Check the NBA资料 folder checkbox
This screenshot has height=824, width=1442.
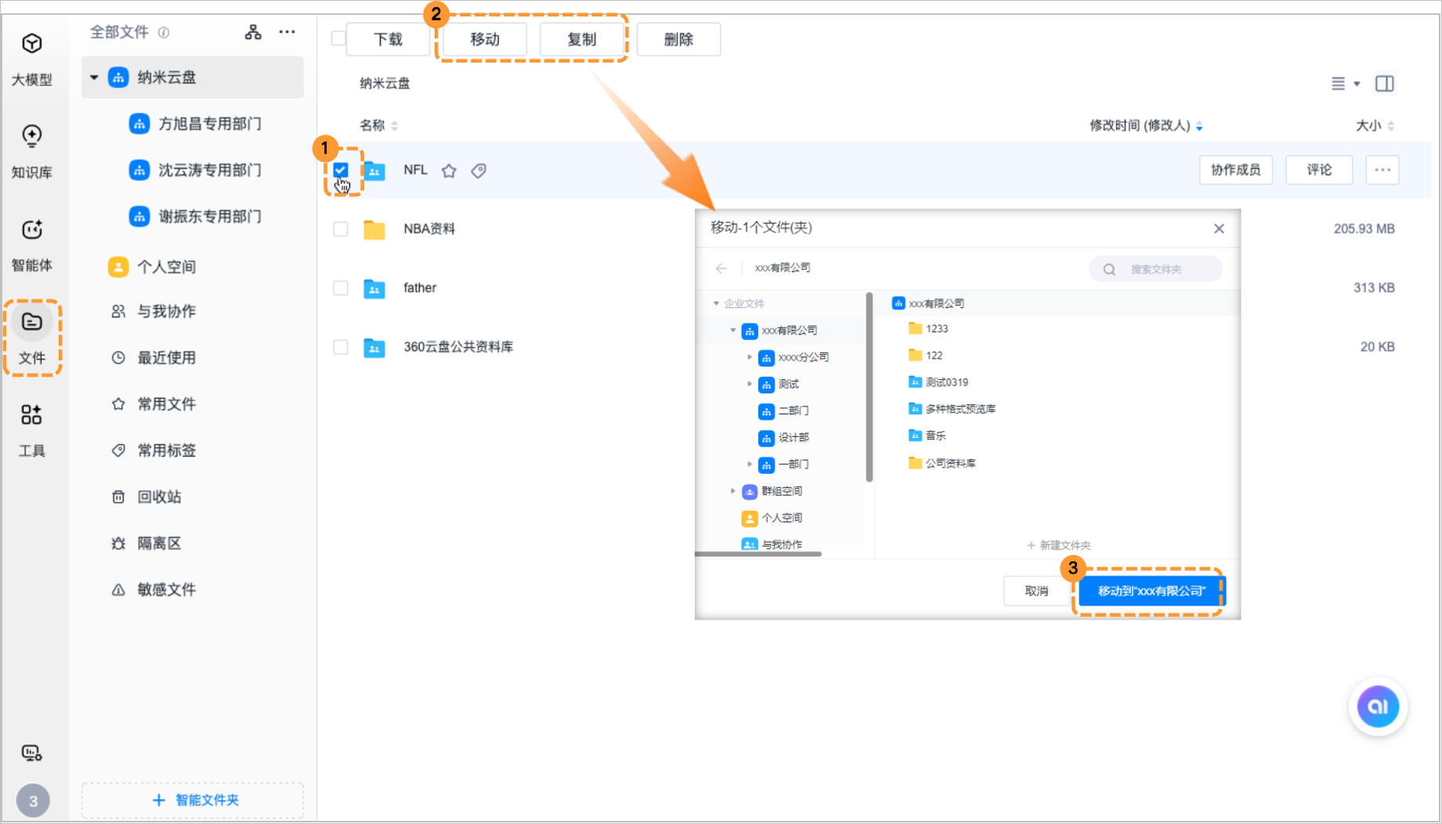tap(341, 229)
